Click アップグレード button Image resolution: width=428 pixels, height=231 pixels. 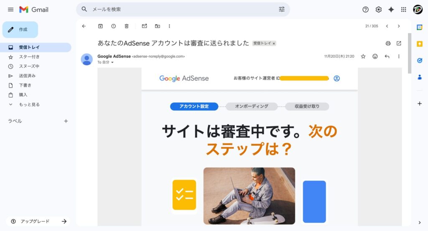coord(38,221)
